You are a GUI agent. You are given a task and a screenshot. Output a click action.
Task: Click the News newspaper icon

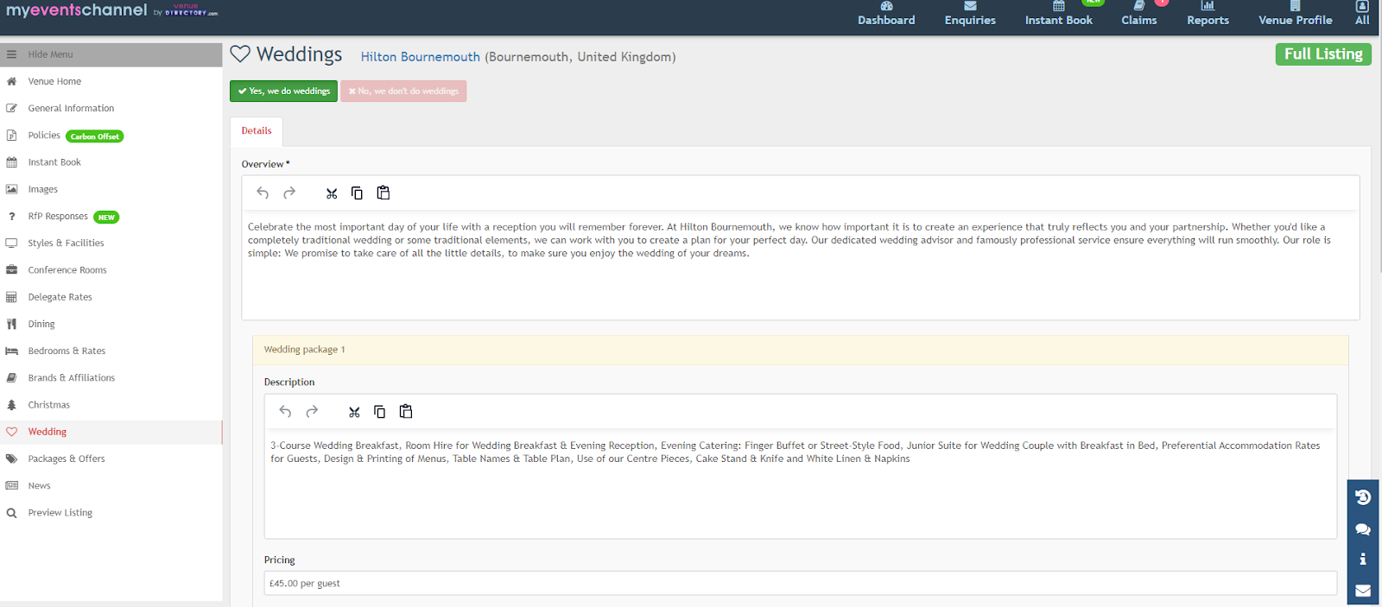pos(11,486)
